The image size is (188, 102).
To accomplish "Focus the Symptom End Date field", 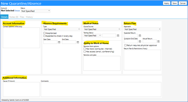I will tap(131, 41).
